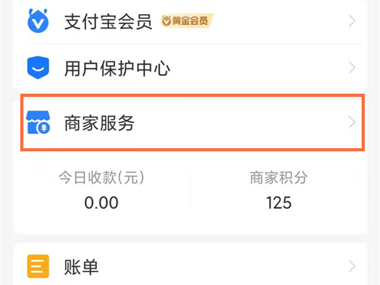Click the 商家服务 right chevron

(x=353, y=123)
